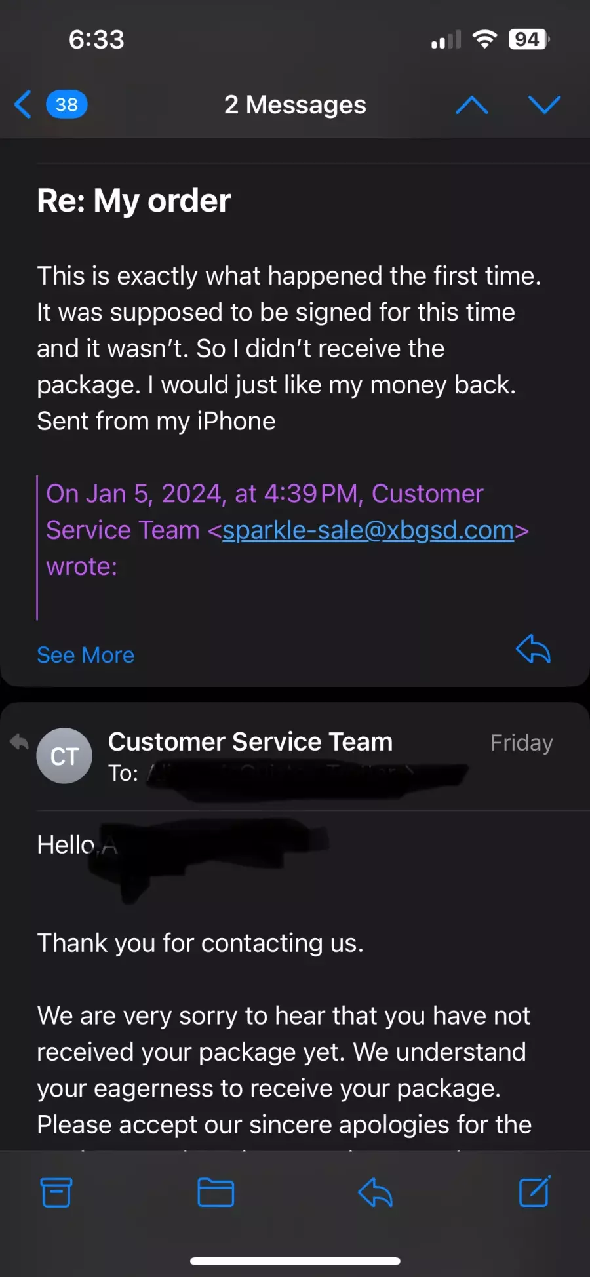Move the message with the folder icon

point(216,1192)
